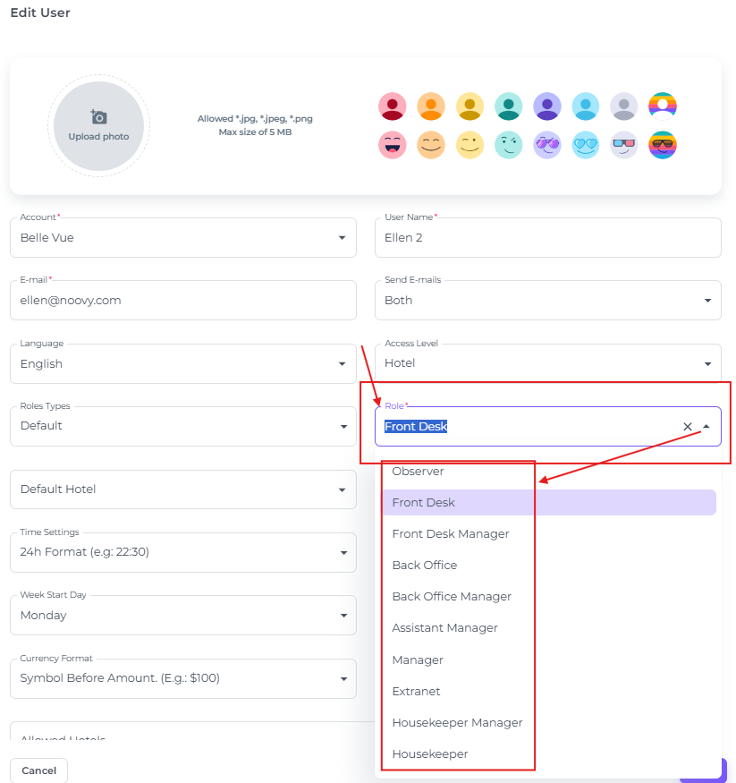Open the Send E-mails dropdown

pyautogui.click(x=706, y=300)
